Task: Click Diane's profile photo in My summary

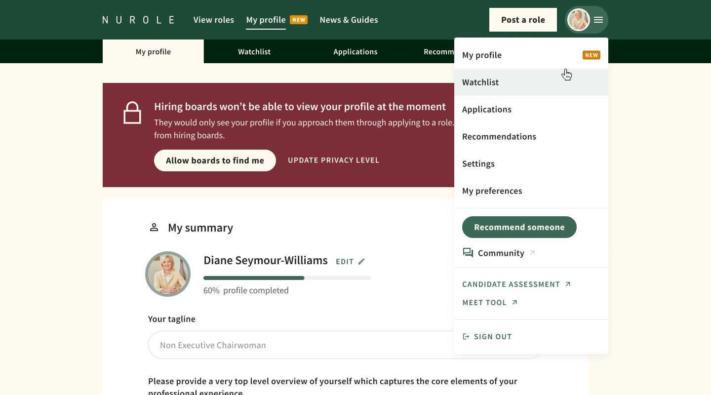Action: [x=168, y=274]
